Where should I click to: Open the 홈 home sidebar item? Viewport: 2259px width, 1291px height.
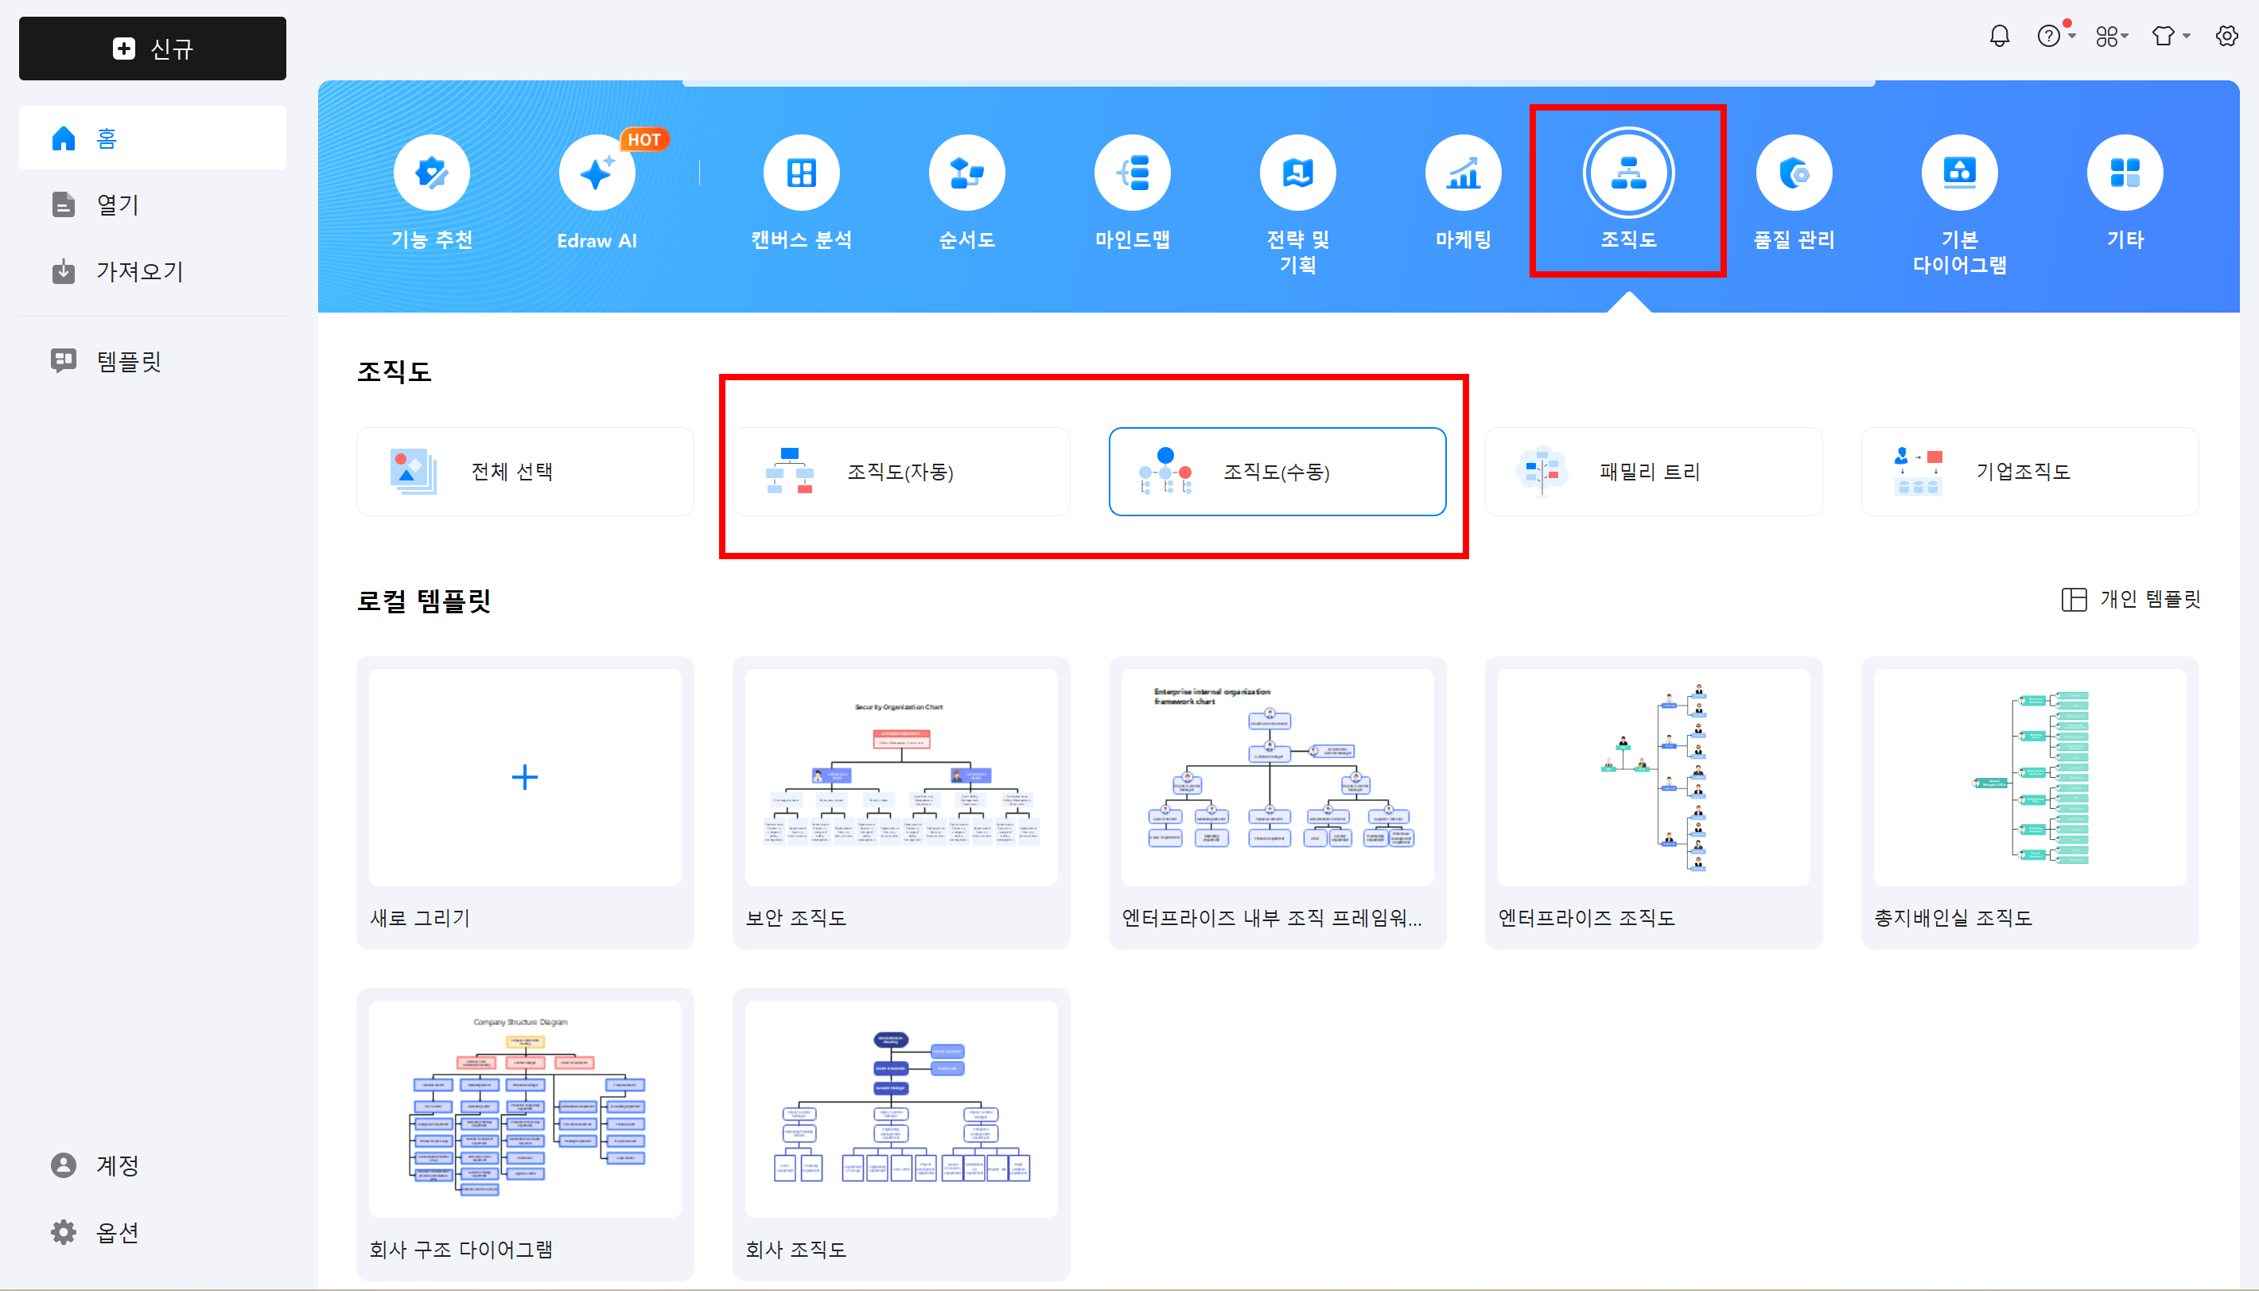(x=153, y=138)
